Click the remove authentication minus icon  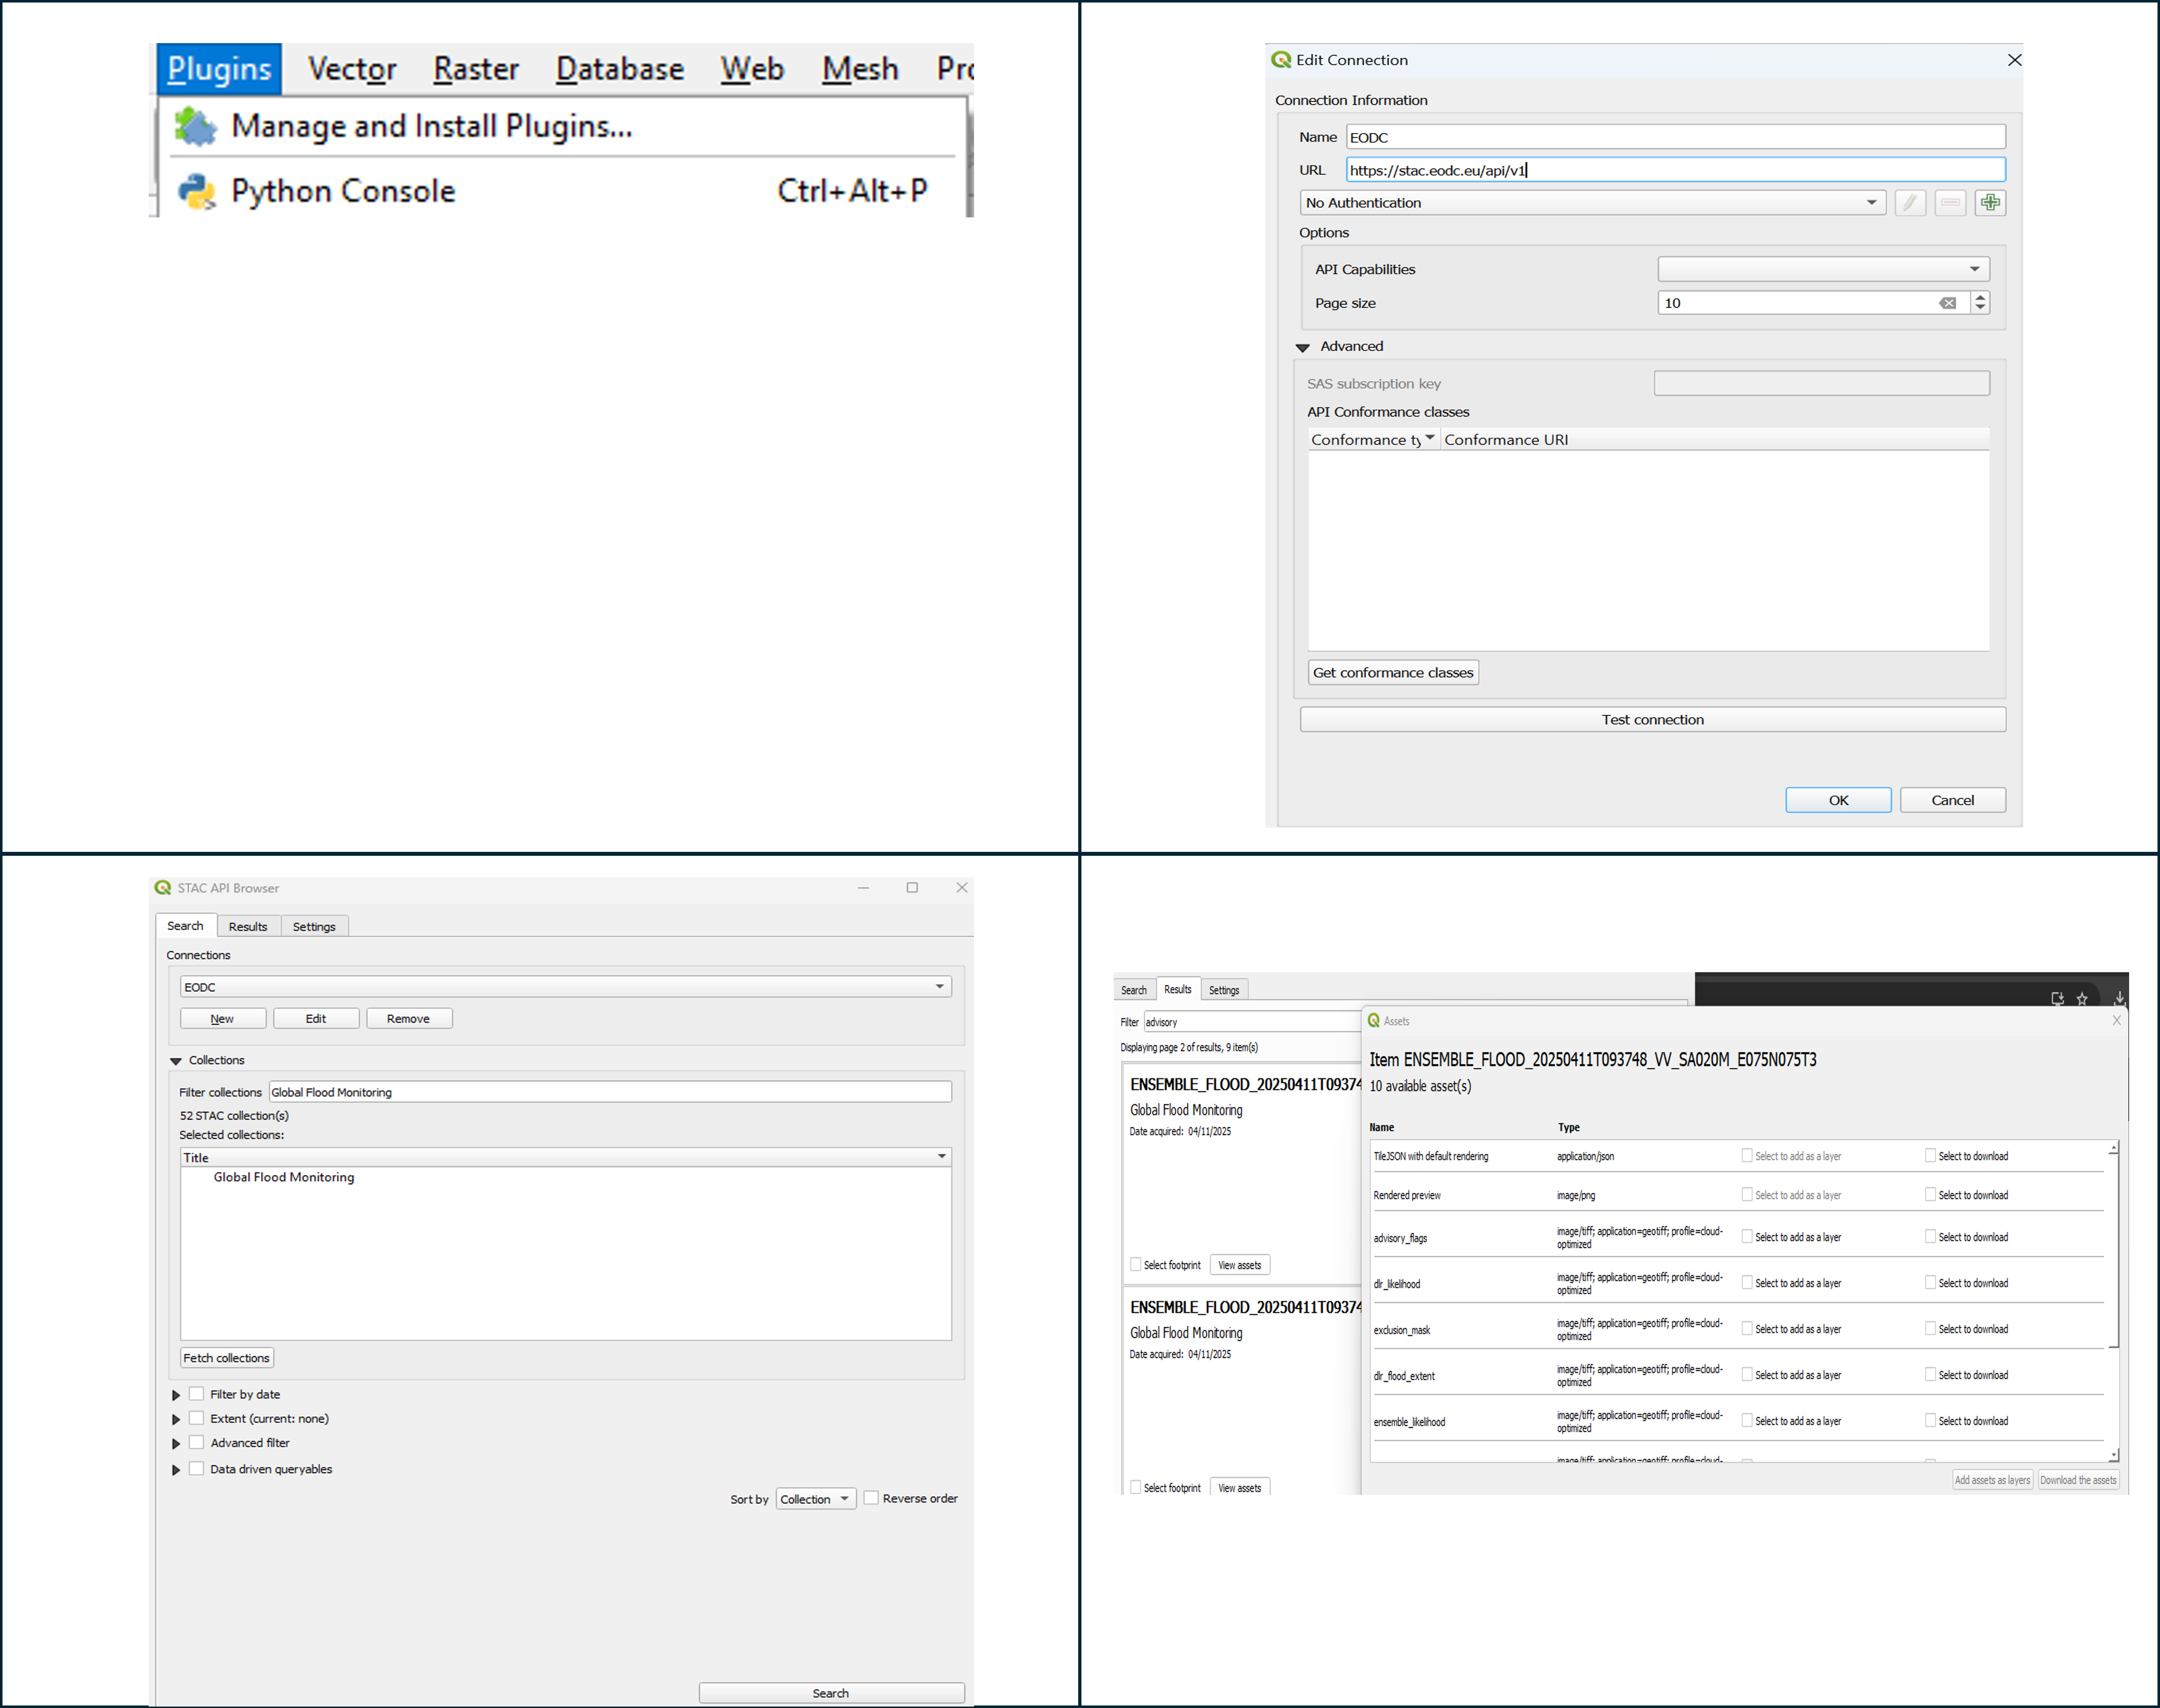(x=1950, y=203)
